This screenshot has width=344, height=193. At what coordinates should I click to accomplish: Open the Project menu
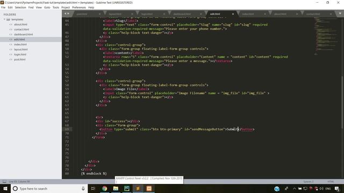click(66, 8)
